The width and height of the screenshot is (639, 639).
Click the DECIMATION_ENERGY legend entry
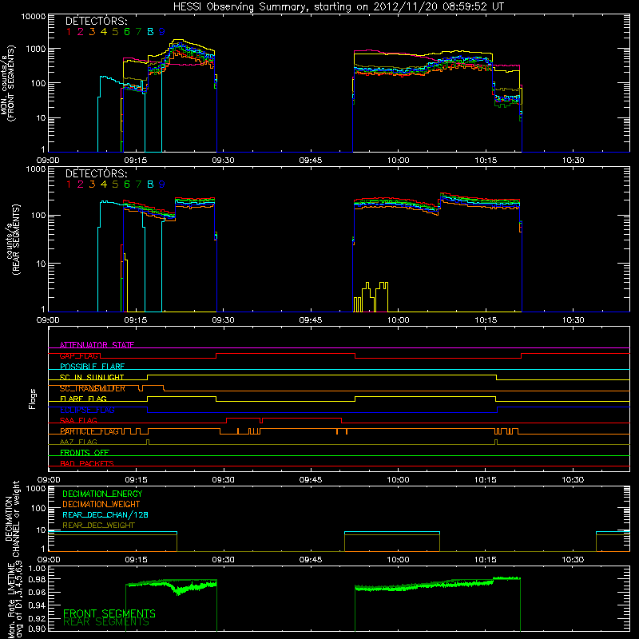click(x=102, y=494)
